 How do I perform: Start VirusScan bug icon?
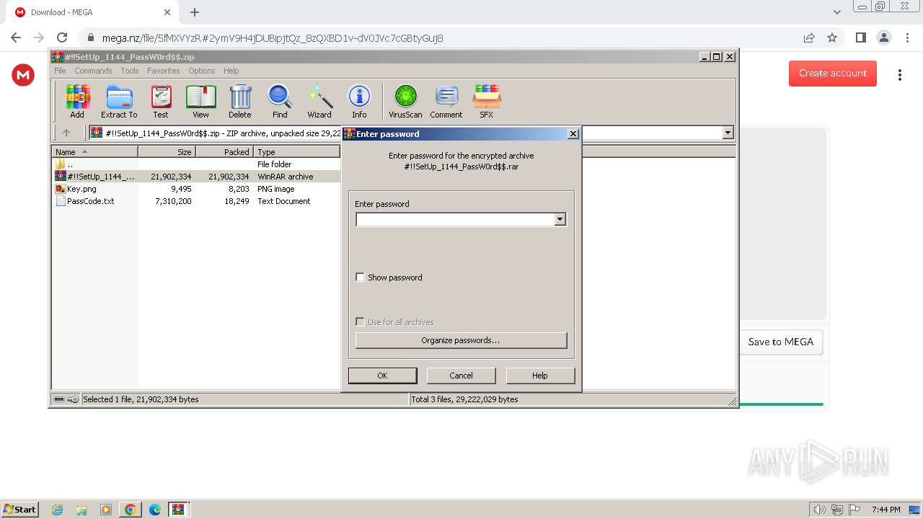pyautogui.click(x=405, y=101)
